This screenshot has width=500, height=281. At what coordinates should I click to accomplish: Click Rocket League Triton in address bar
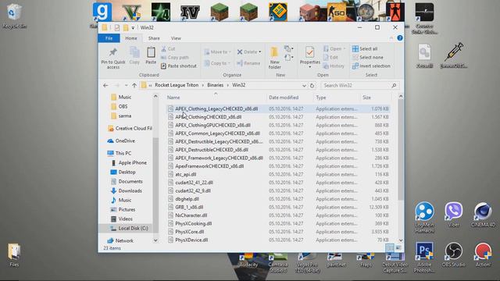click(177, 85)
